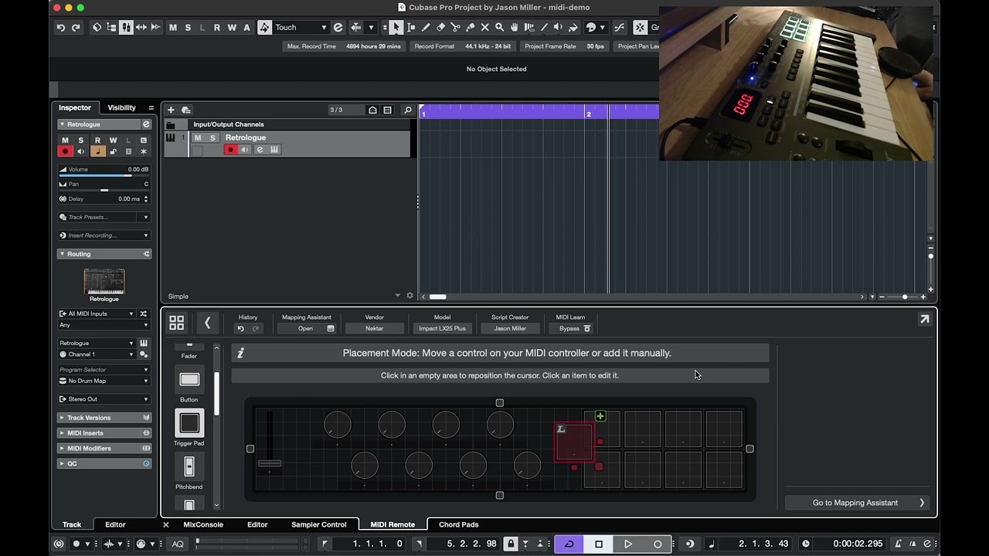Click the Add Track plus icon
Viewport: 989px width, 556px height.
171,110
